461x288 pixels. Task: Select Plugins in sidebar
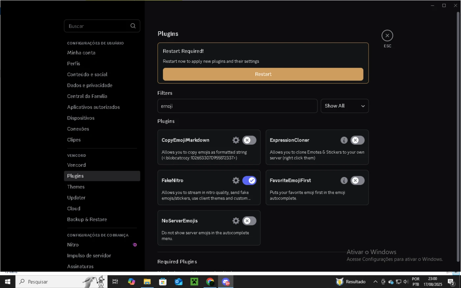pyautogui.click(x=102, y=176)
